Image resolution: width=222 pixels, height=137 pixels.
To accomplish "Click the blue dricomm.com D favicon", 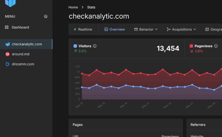I will (x=7, y=64).
